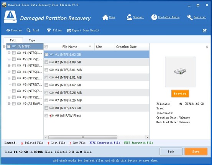Click the scrollbar left arrow
The width and height of the screenshot is (212, 165).
coord(46,137)
